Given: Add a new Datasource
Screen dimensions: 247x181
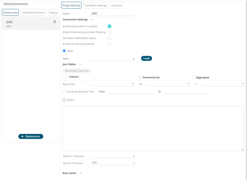Looking at the screenshot, I should tap(31, 136).
